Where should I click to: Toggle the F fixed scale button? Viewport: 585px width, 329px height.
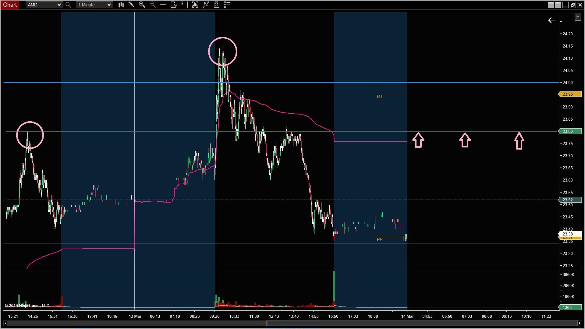click(578, 17)
